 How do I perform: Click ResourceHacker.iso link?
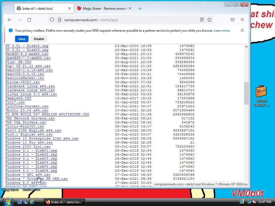[25, 78]
